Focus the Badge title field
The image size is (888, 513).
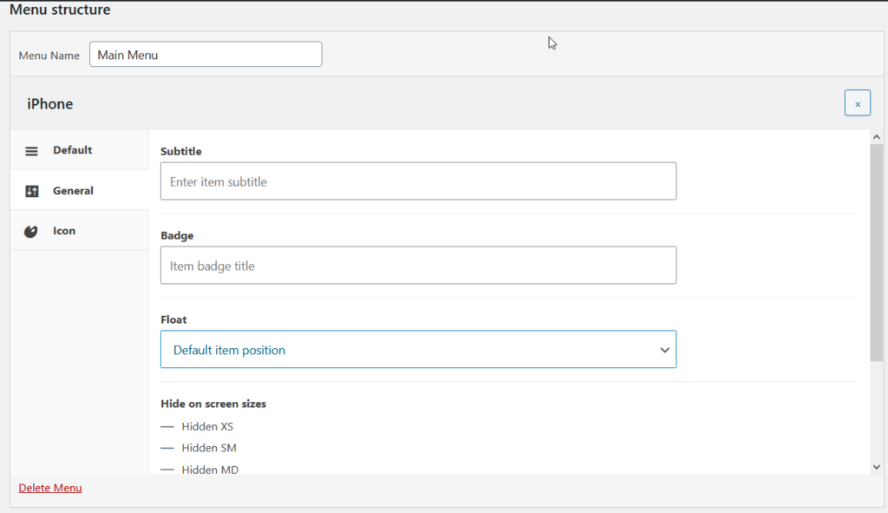(418, 266)
